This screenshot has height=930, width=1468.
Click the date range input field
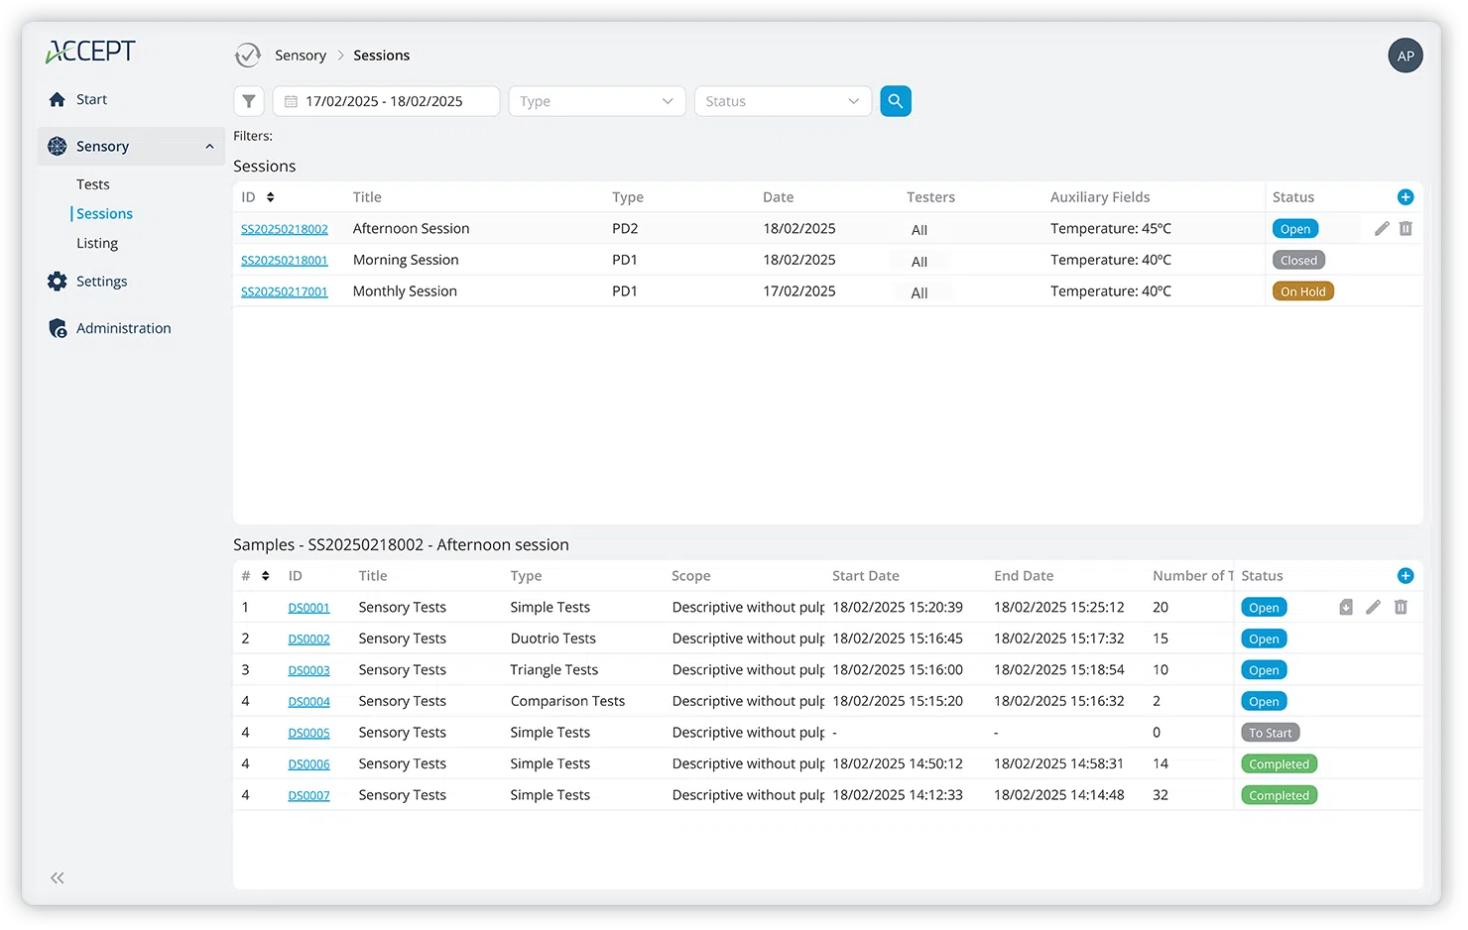[x=386, y=101]
